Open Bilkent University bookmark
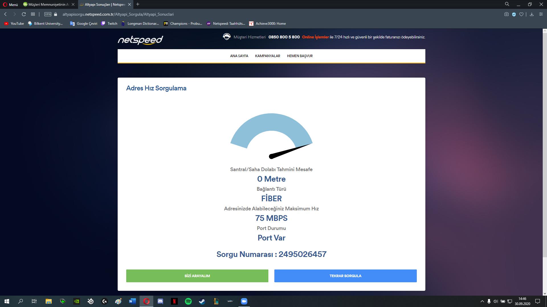The width and height of the screenshot is (547, 307). coord(45,24)
